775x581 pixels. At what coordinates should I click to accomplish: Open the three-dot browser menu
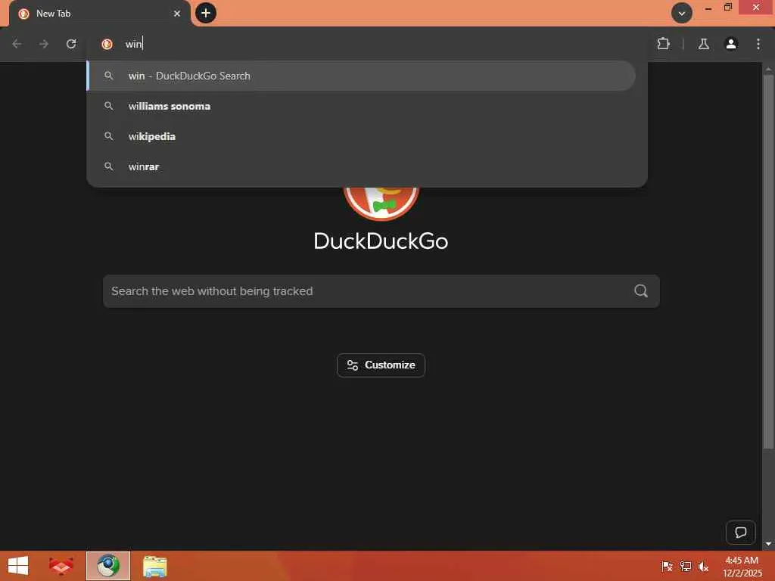click(758, 44)
